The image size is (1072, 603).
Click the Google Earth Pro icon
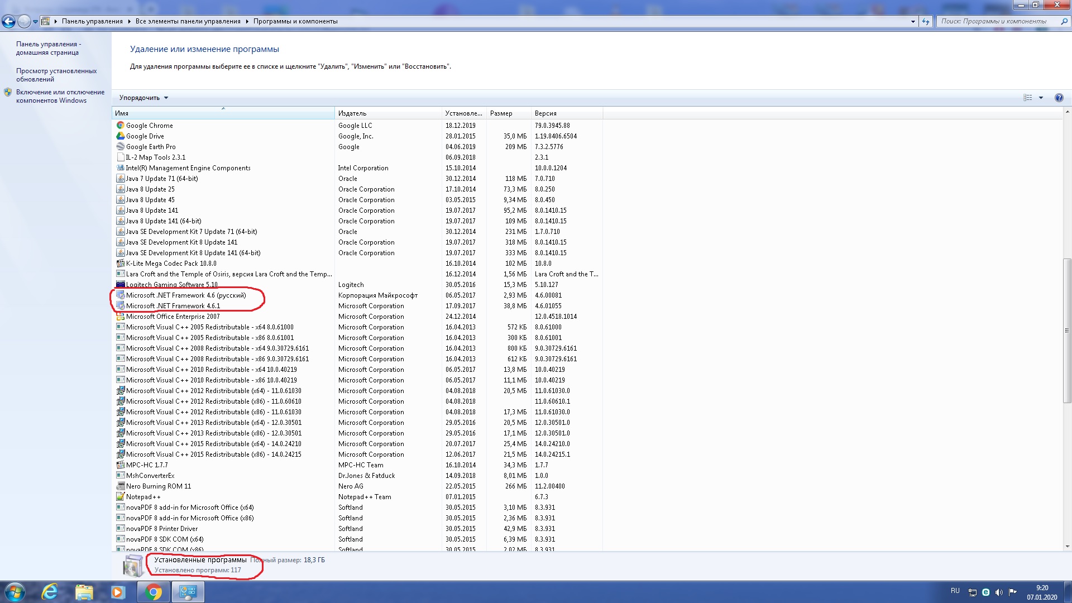[120, 147]
